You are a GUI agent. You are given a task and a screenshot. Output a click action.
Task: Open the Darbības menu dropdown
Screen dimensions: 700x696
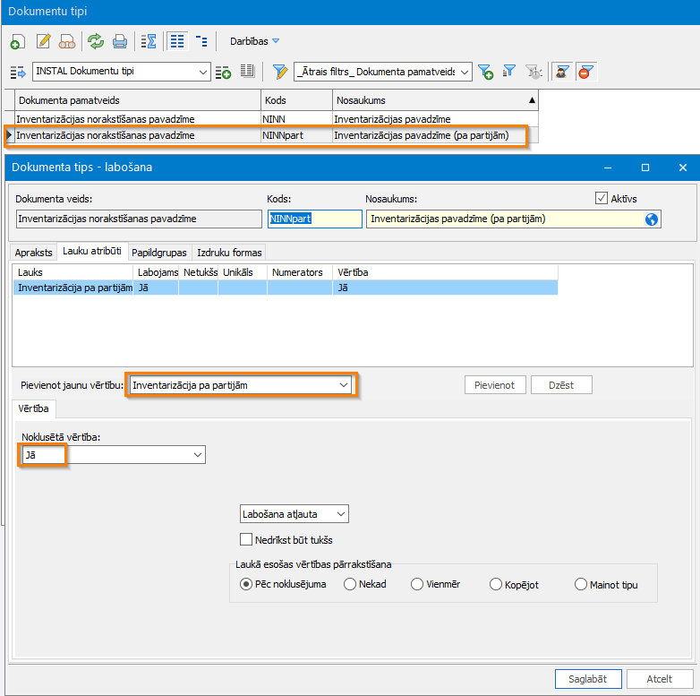254,41
